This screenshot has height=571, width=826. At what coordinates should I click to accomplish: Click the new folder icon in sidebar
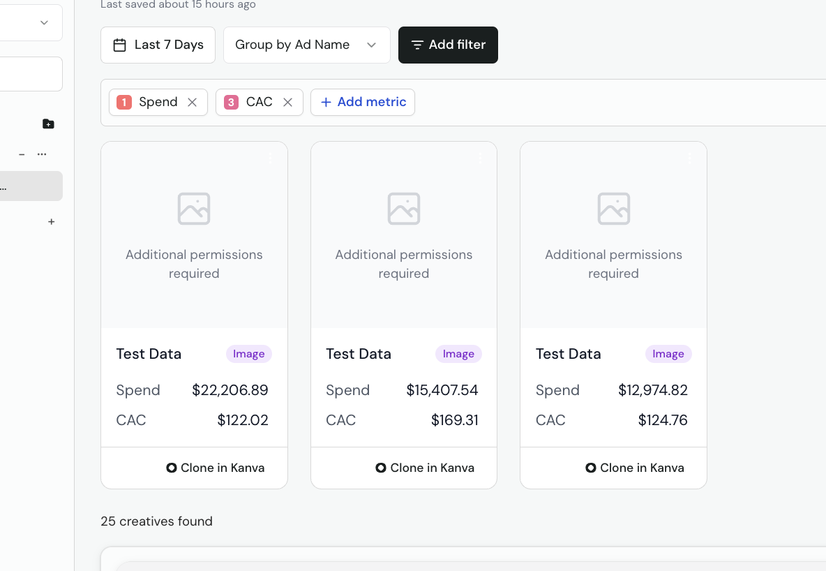pyautogui.click(x=48, y=124)
